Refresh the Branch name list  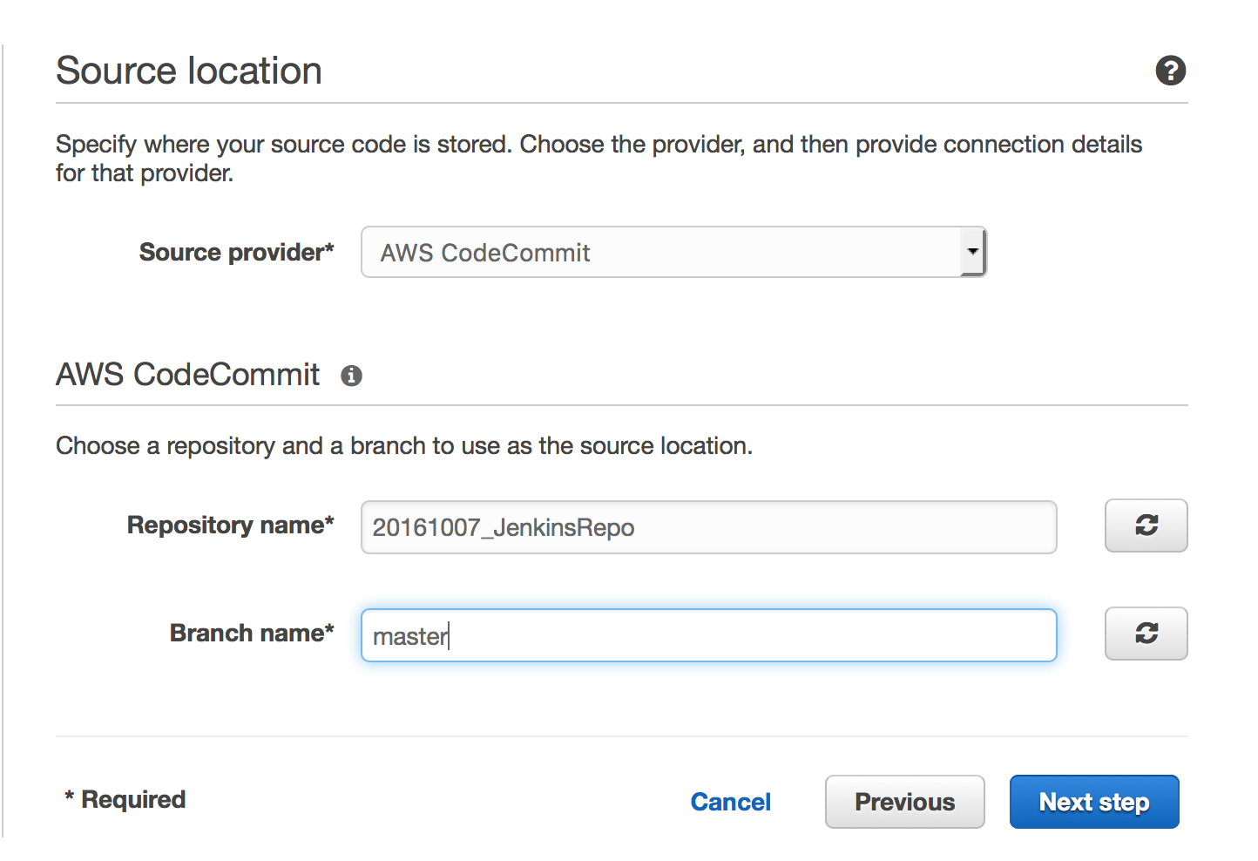pyautogui.click(x=1146, y=634)
